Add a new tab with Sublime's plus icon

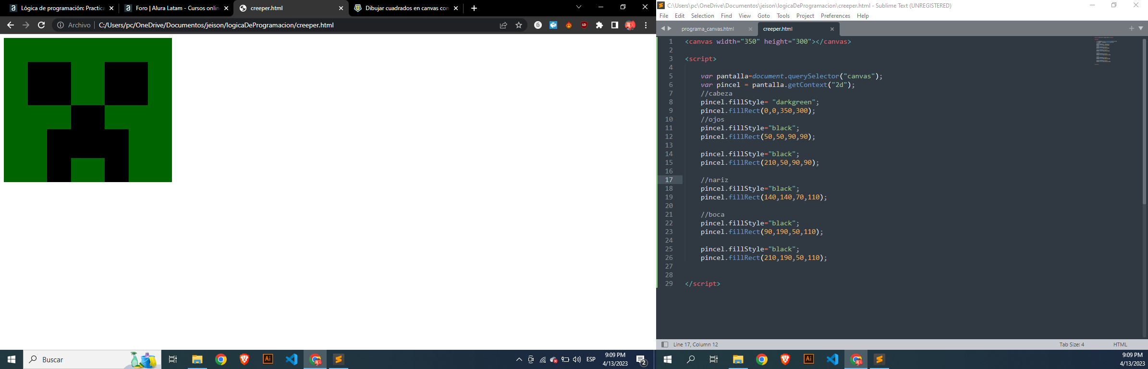(x=1131, y=28)
